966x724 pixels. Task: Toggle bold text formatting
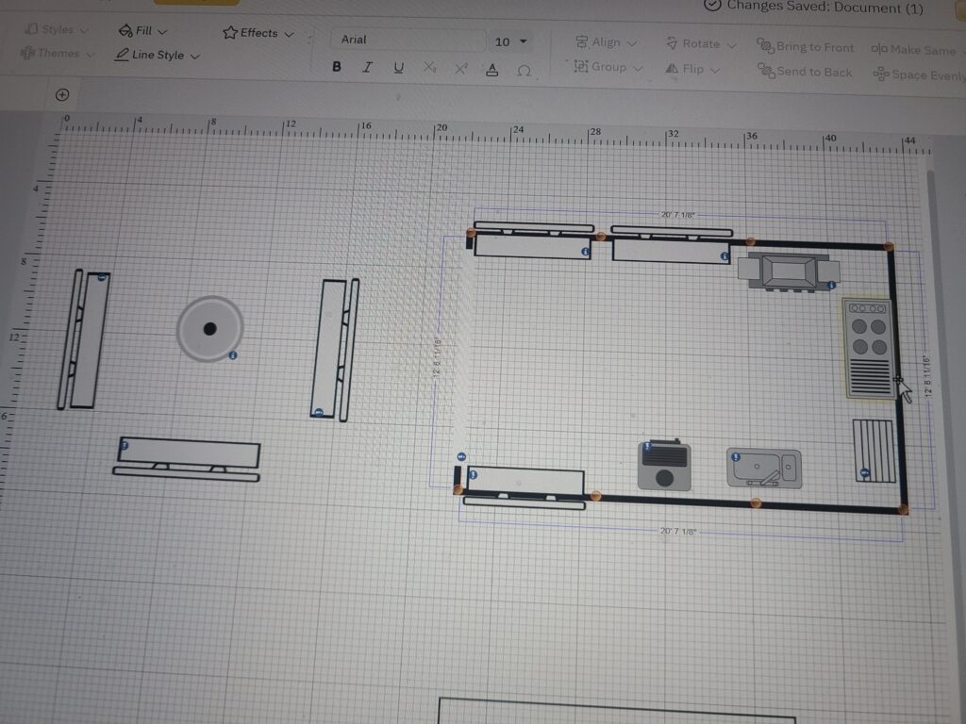point(337,67)
